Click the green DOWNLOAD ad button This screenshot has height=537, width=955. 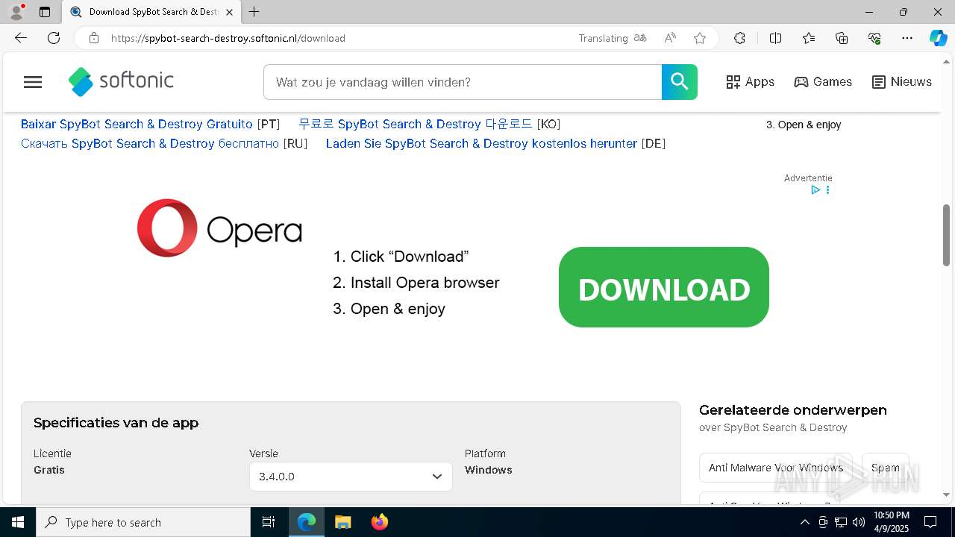[664, 287]
